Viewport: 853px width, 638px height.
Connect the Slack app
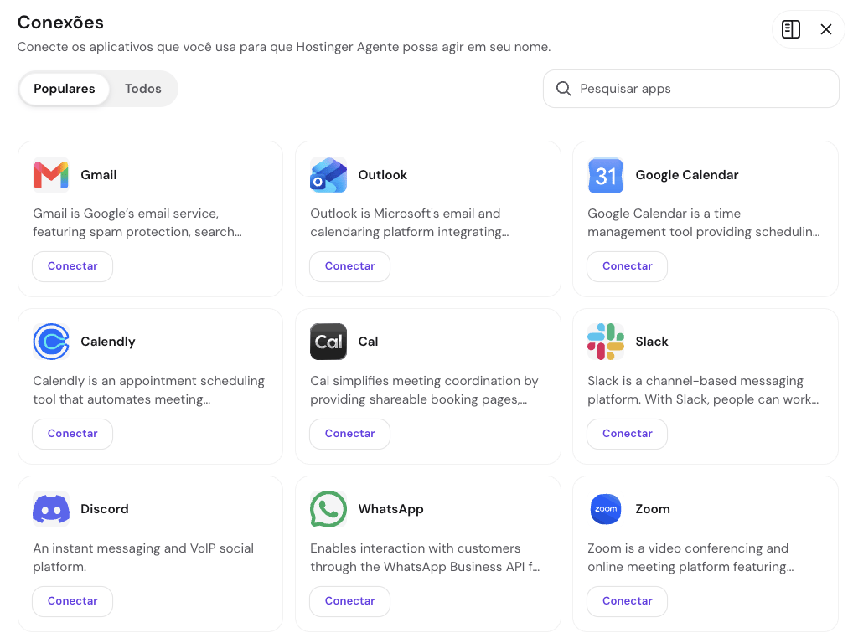pyautogui.click(x=628, y=434)
